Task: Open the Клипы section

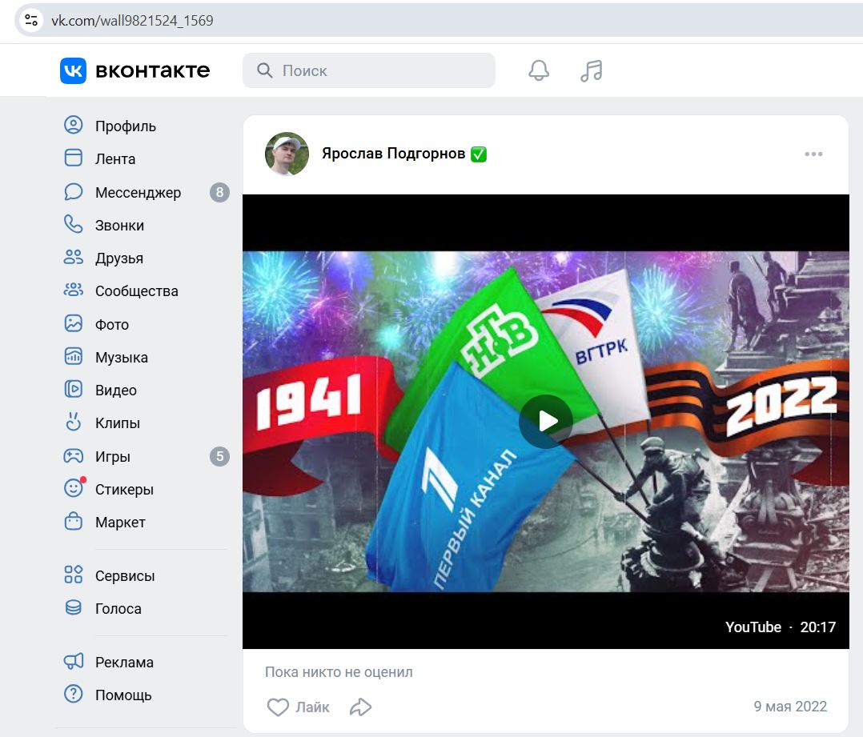Action: 117,423
